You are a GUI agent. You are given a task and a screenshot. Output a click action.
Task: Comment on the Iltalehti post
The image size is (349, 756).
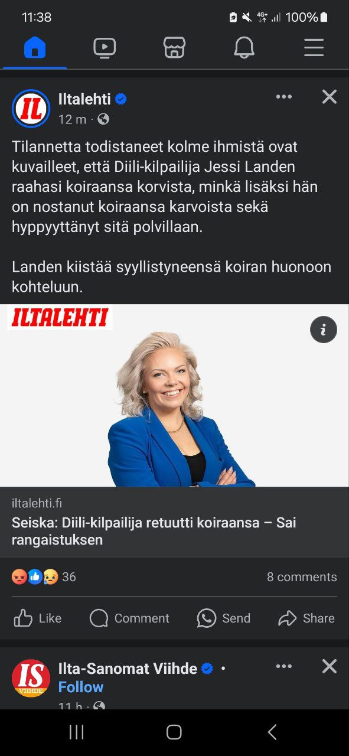(129, 618)
